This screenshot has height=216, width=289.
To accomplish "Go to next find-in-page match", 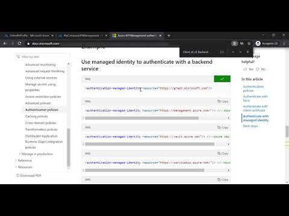I will 240,52.
